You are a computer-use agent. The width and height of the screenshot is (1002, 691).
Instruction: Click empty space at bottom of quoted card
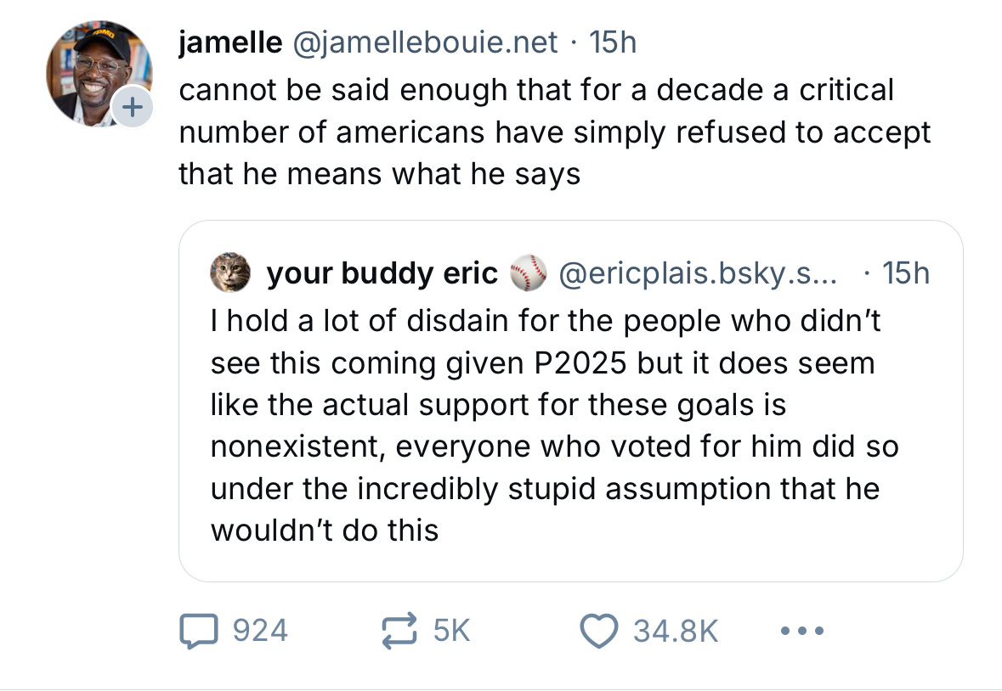click(x=680, y=560)
